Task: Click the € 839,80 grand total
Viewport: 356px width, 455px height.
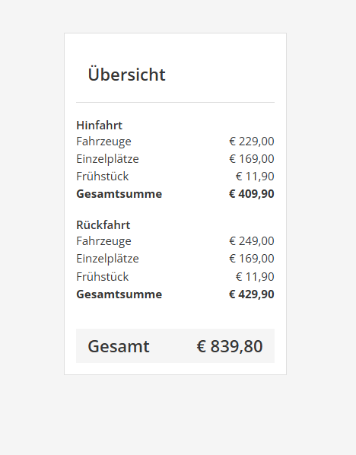Action: pyautogui.click(x=230, y=346)
